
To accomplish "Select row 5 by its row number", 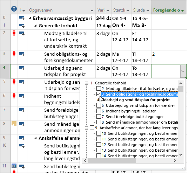I will point(4,82).
